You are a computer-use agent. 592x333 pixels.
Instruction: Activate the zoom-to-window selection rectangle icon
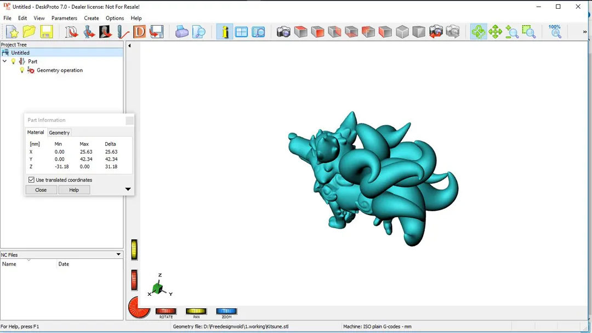(529, 32)
